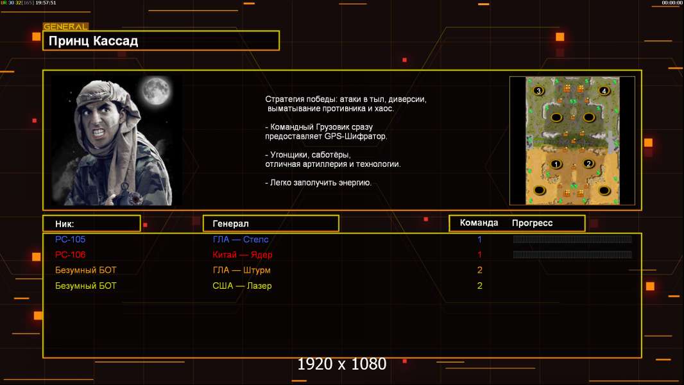Screen dimensions: 684x385
Task: Select Безумный БОТ in США — Лазер row
Action: click(x=86, y=286)
